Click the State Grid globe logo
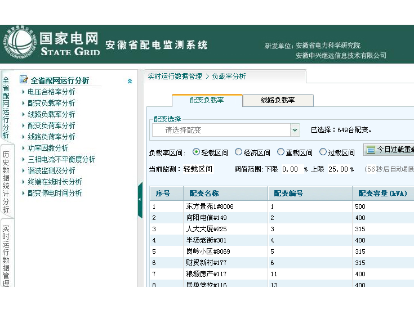Viewport: 414px width, 310px height. click(x=20, y=42)
